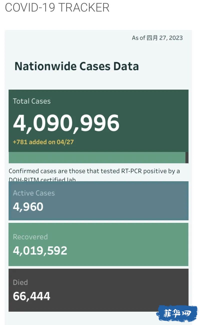Screen dimensions: 200x325
Task: Click the Confirmed cases description text
Action: point(94,175)
